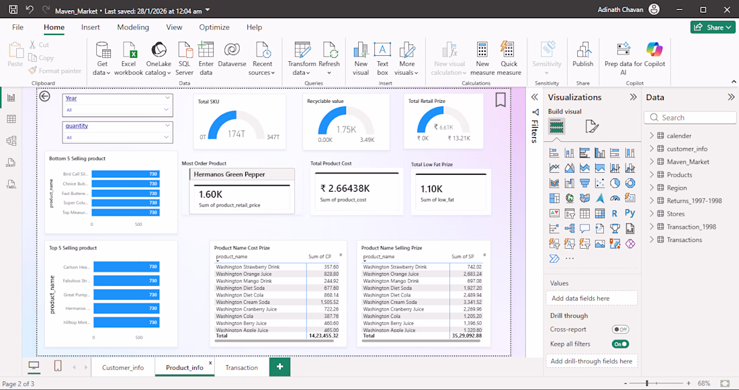
Task: Add a new report page
Action: pyautogui.click(x=280, y=367)
